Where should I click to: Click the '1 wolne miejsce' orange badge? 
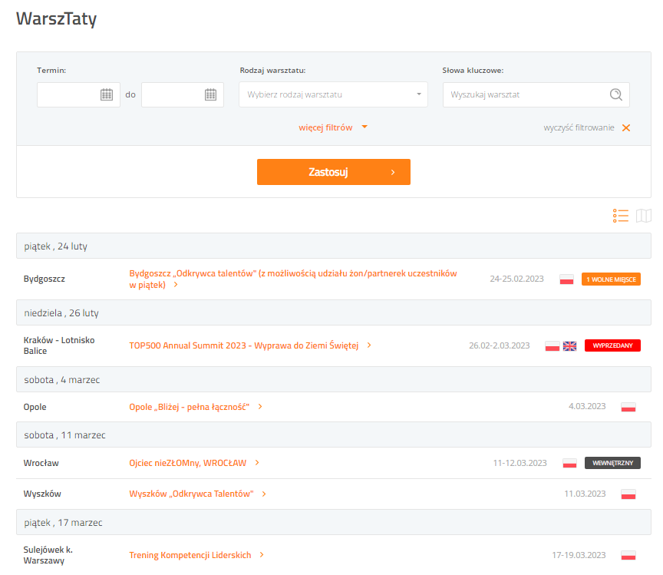(611, 279)
